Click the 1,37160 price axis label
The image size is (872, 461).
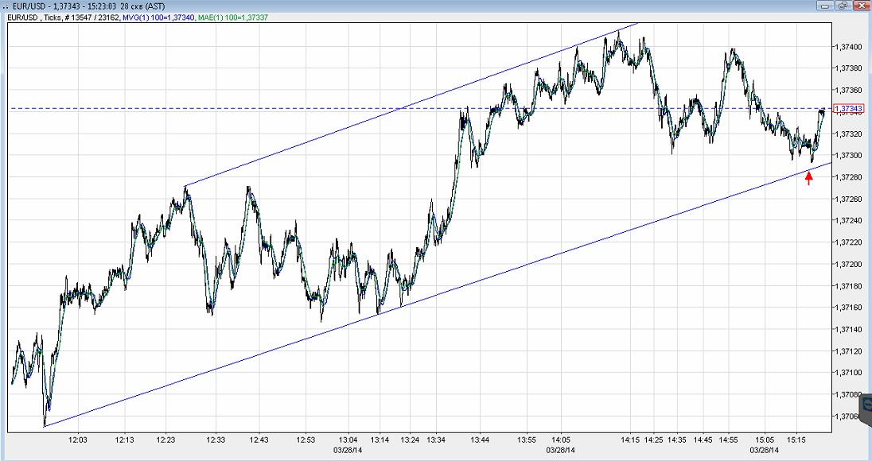848,307
